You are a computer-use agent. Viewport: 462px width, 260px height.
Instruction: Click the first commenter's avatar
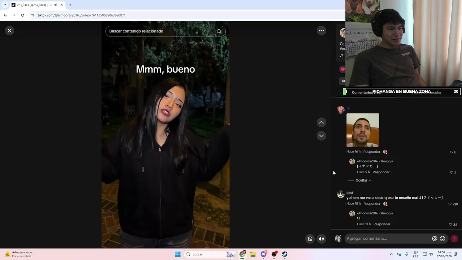pos(341,109)
